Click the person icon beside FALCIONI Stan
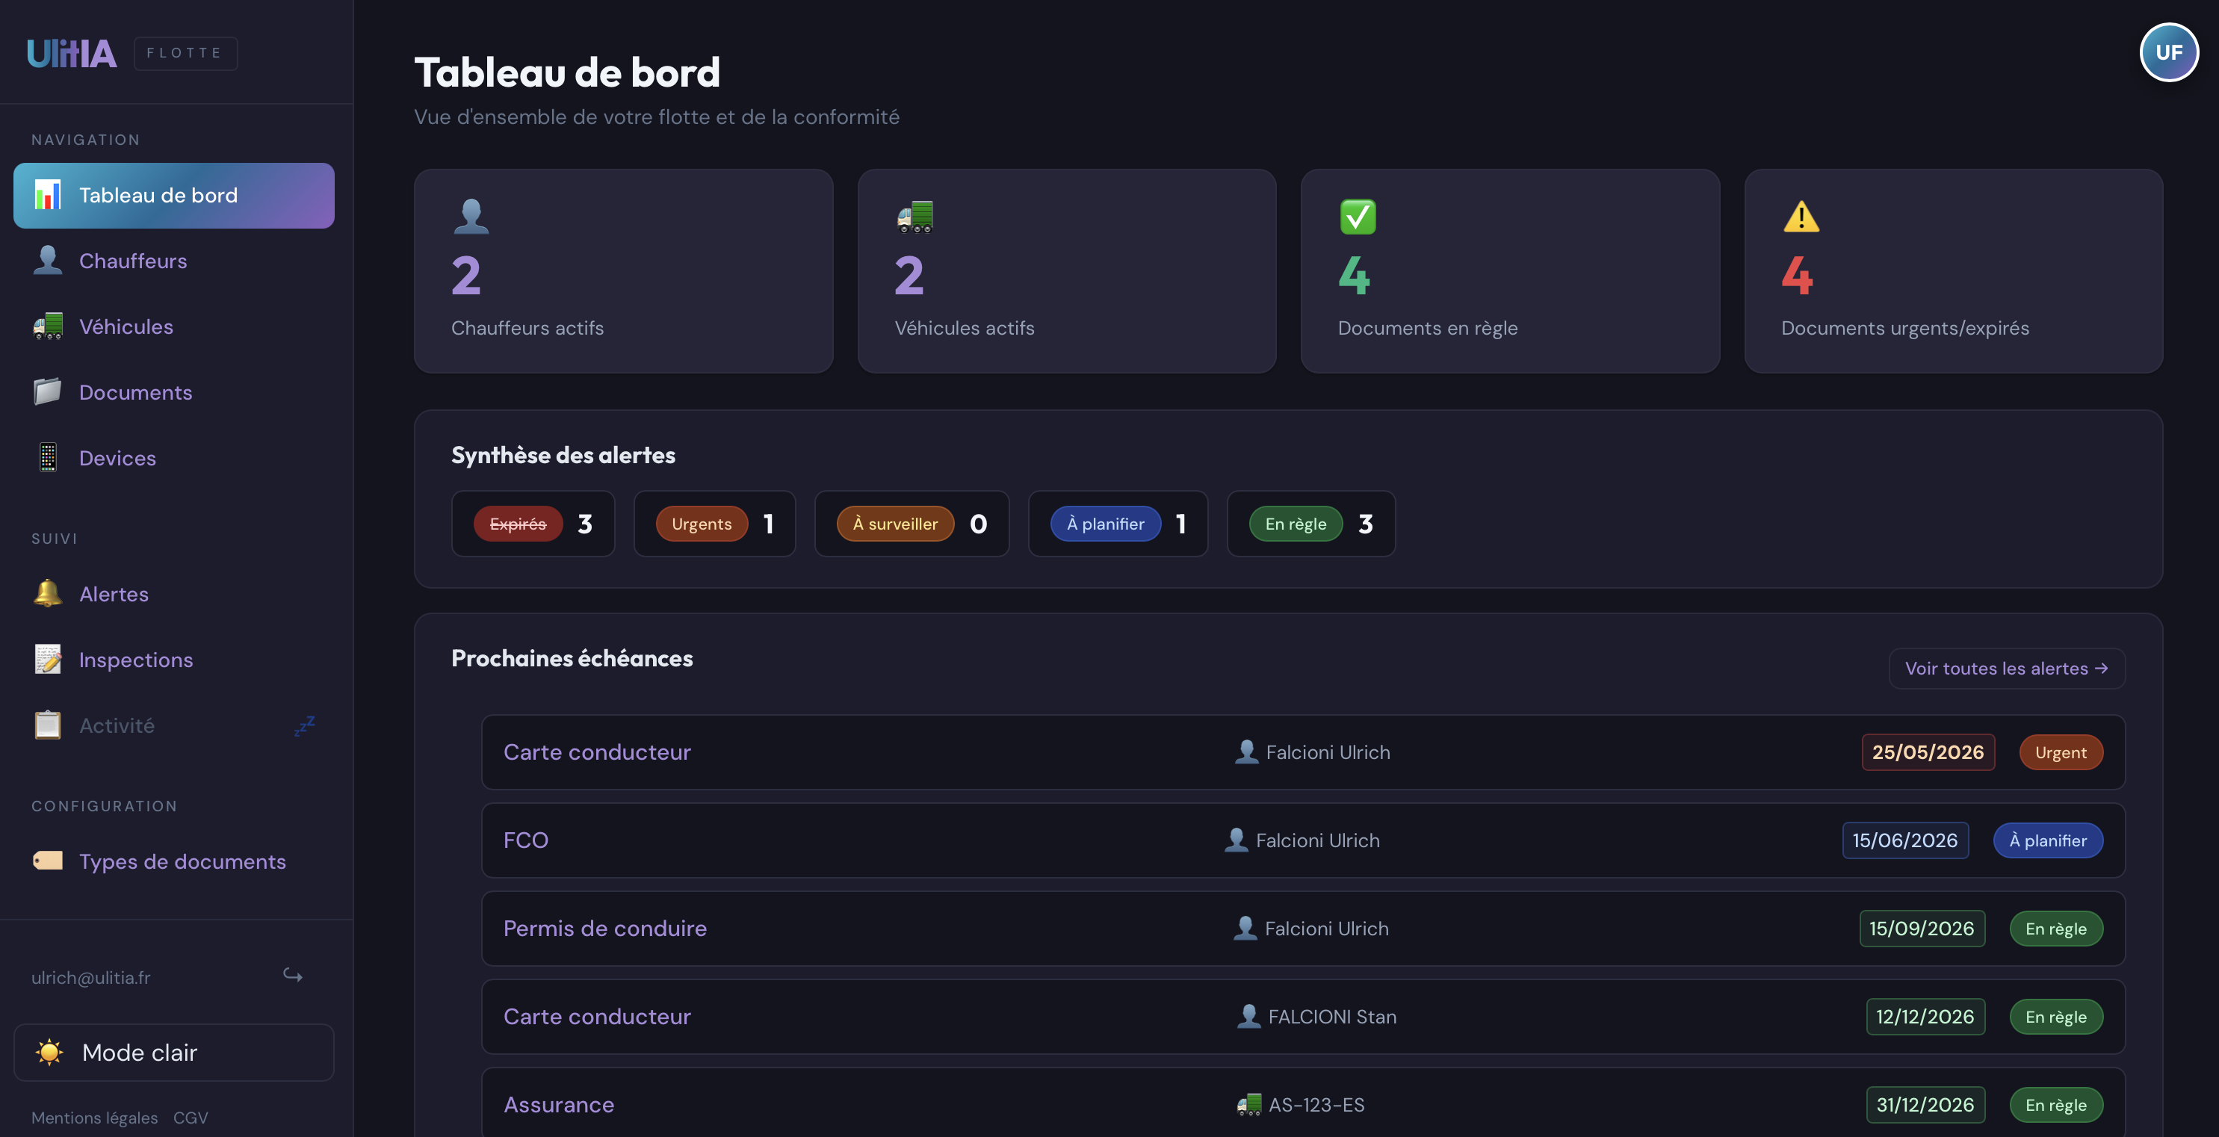The height and width of the screenshot is (1137, 2219). (x=1248, y=1017)
